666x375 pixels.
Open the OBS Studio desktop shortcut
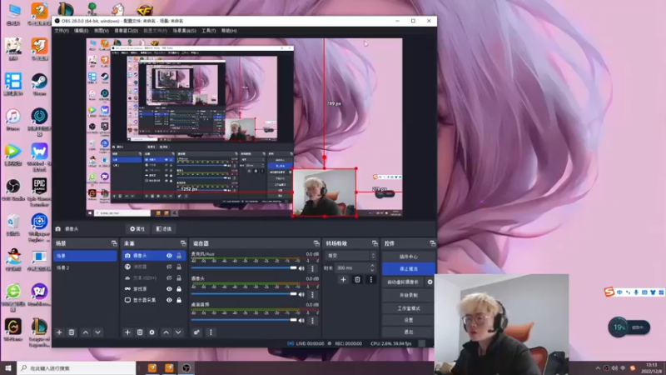pyautogui.click(x=13, y=190)
